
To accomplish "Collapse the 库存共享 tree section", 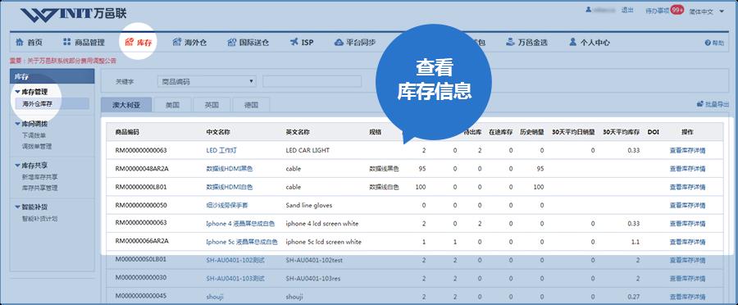I will pyautogui.click(x=17, y=166).
